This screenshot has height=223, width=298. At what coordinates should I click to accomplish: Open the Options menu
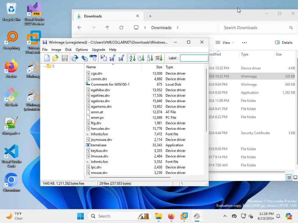click(82, 50)
